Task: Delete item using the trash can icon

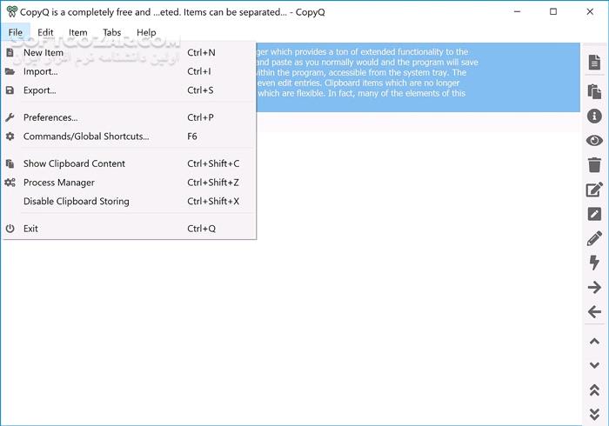Action: click(594, 164)
